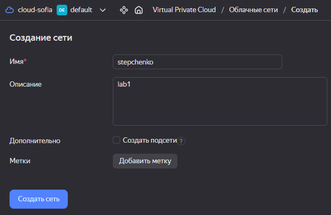Enable the Создать подсети checkbox
Viewport: 331px width, 215px height.
click(x=117, y=140)
